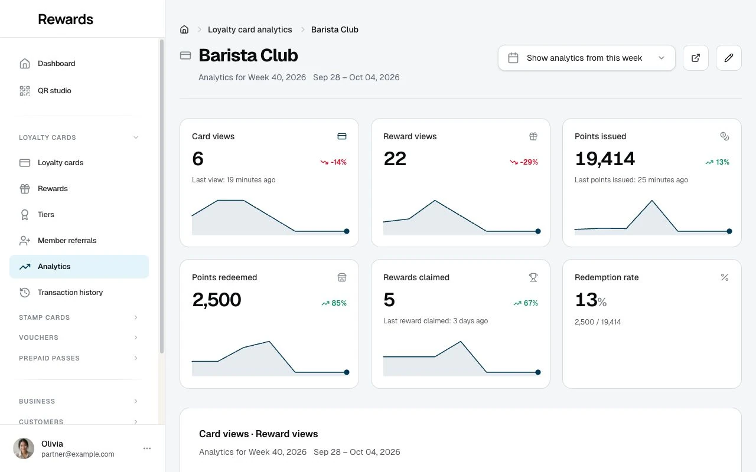This screenshot has width=756, height=472.
Task: Expand the Prepaid Passes section
Action: click(x=79, y=358)
